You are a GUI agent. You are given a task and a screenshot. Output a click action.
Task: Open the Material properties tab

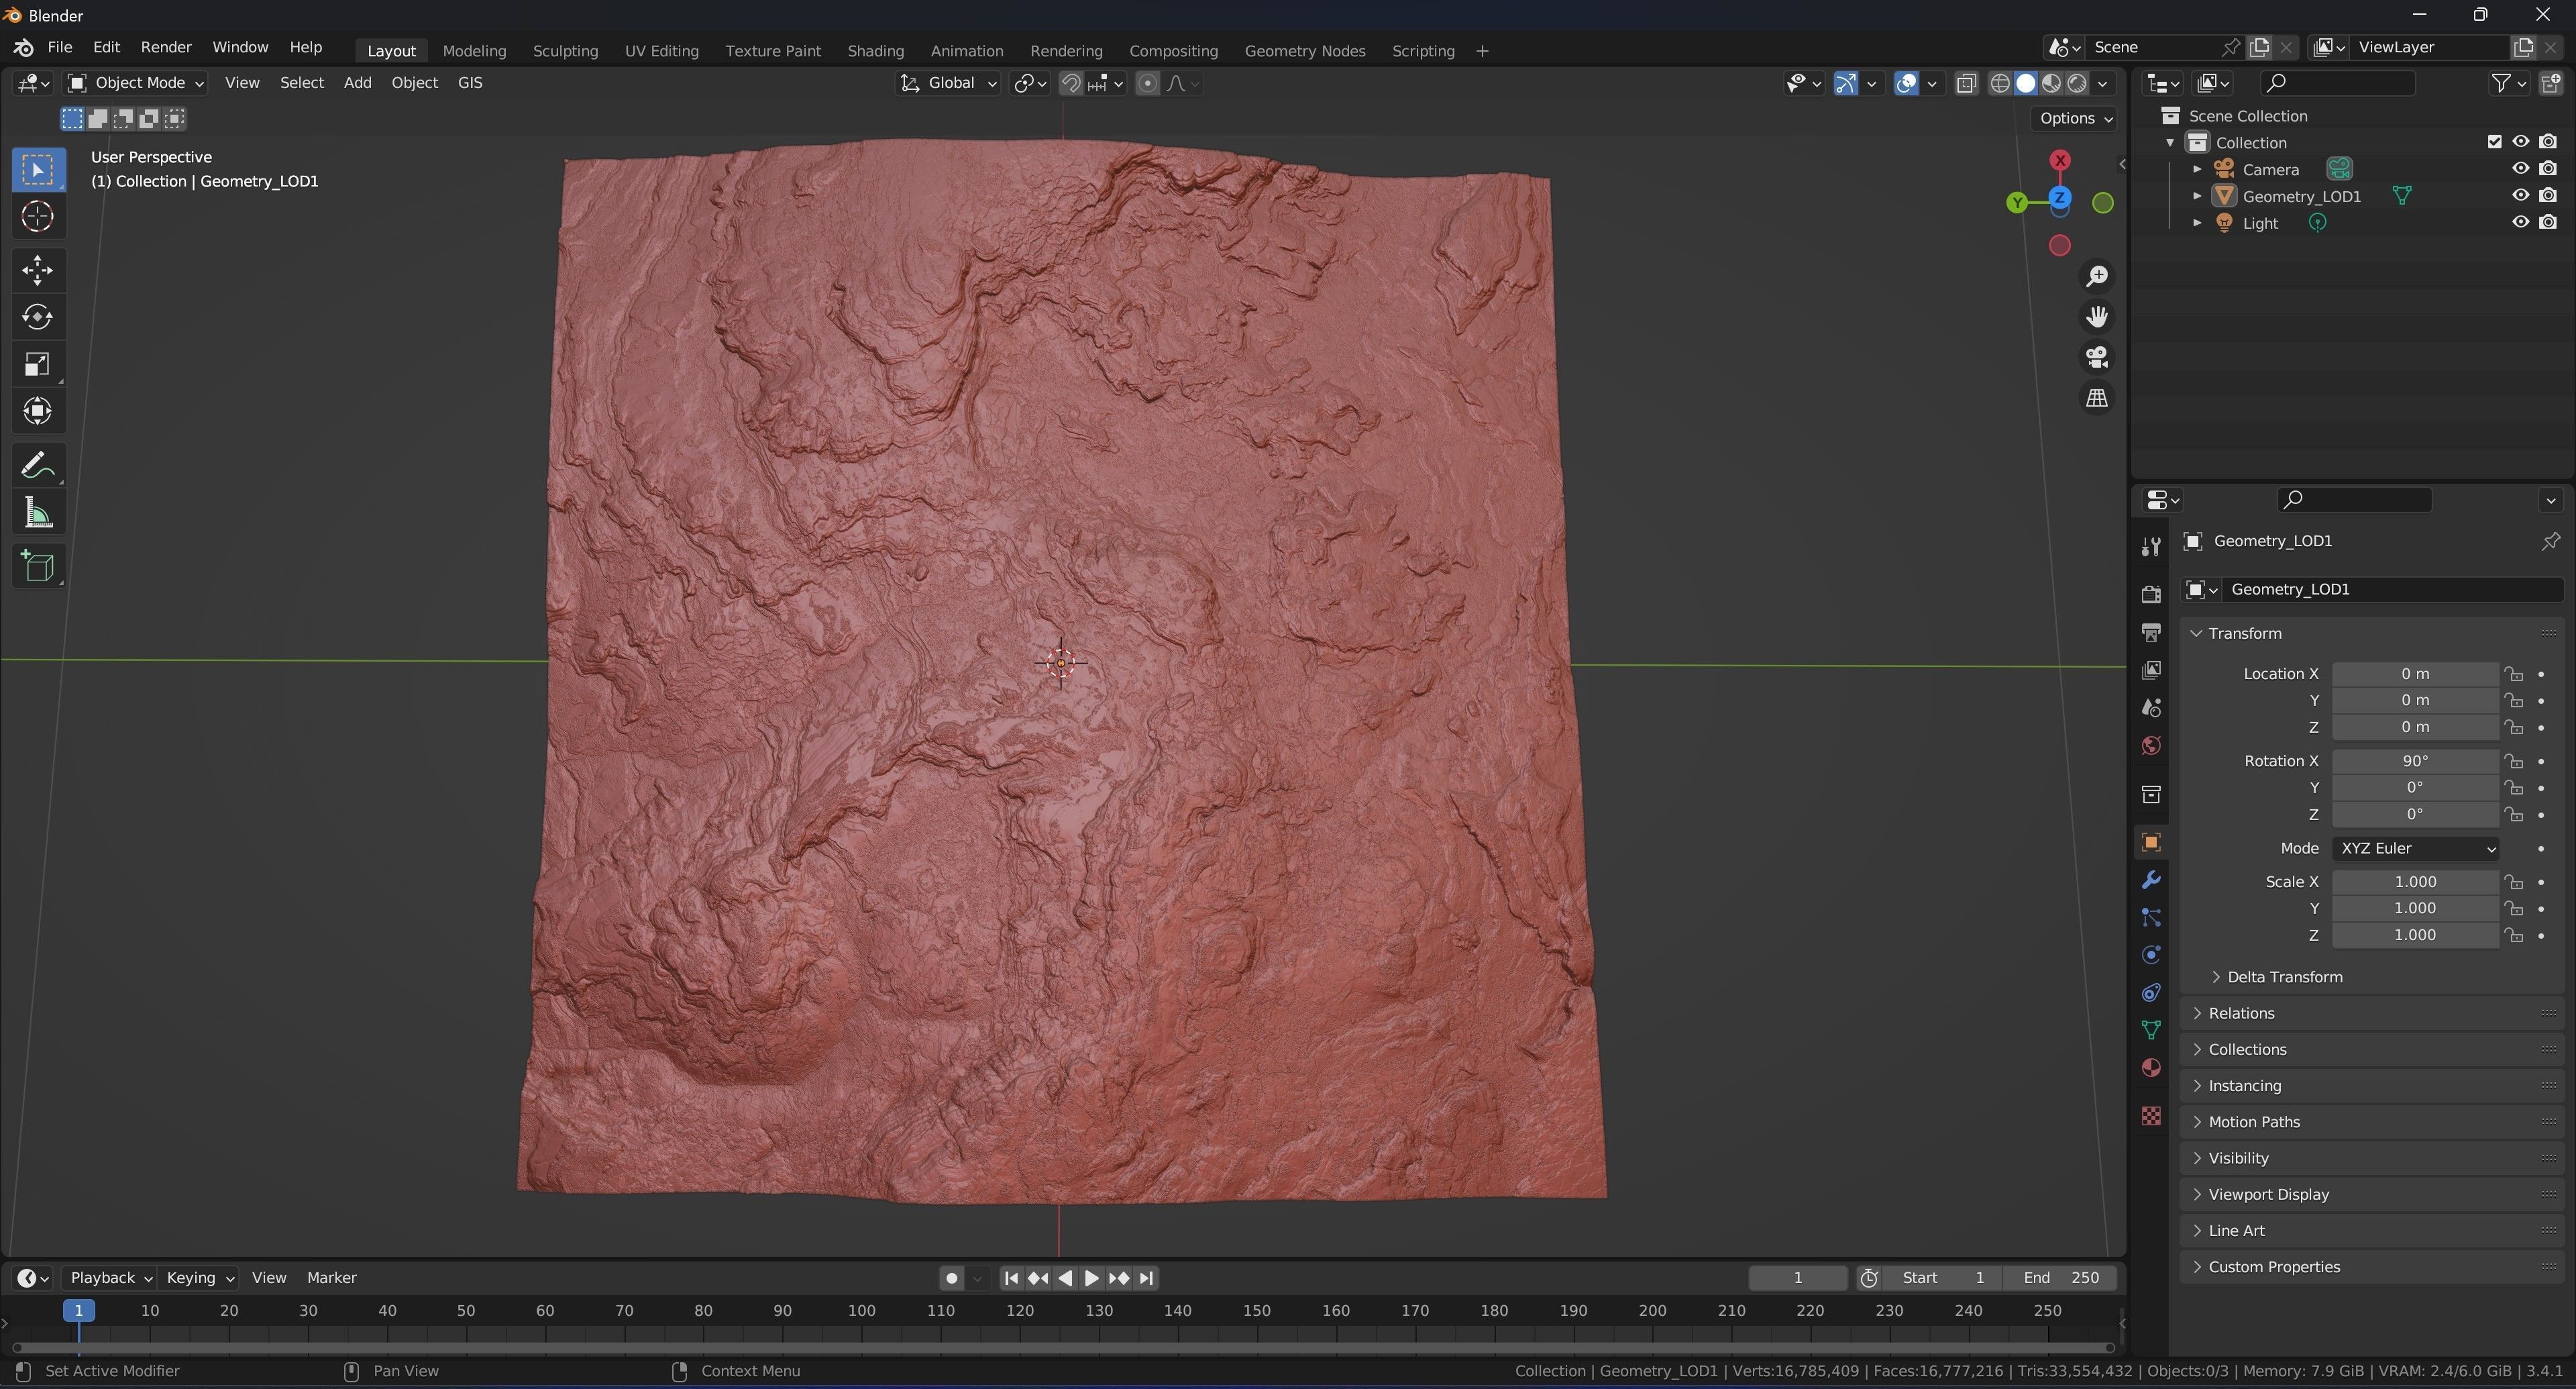tap(2151, 1068)
